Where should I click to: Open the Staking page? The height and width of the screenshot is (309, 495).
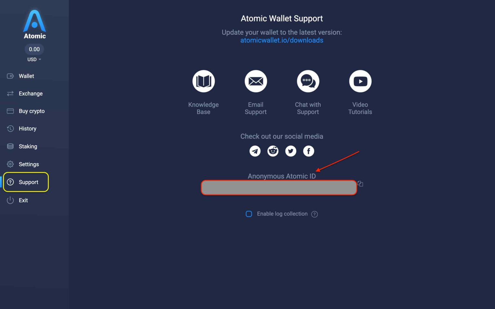[28, 146]
